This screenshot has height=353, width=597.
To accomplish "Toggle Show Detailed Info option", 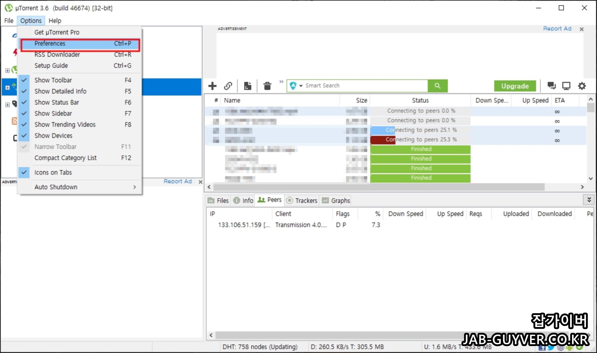I will 80,91.
